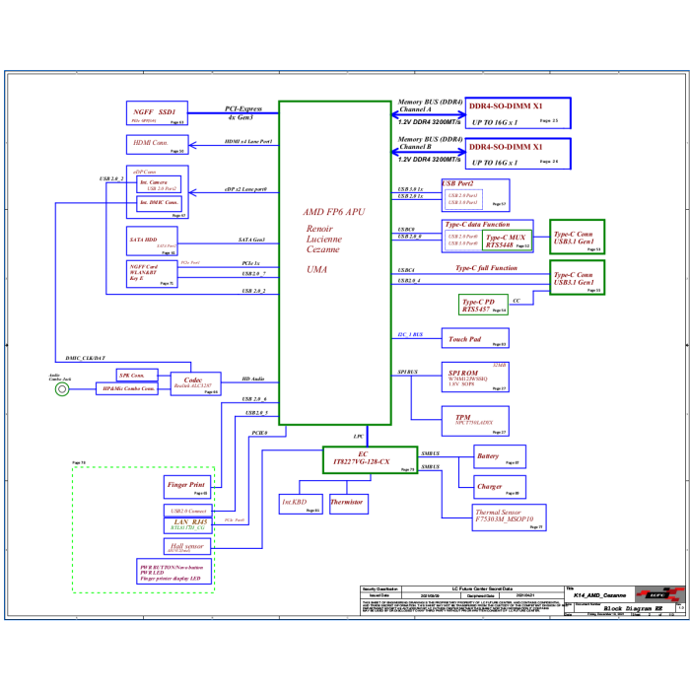Viewport: 690px width, 690px height.
Task: Click the PWR BUTTON / PWR LED block
Action: [174, 572]
